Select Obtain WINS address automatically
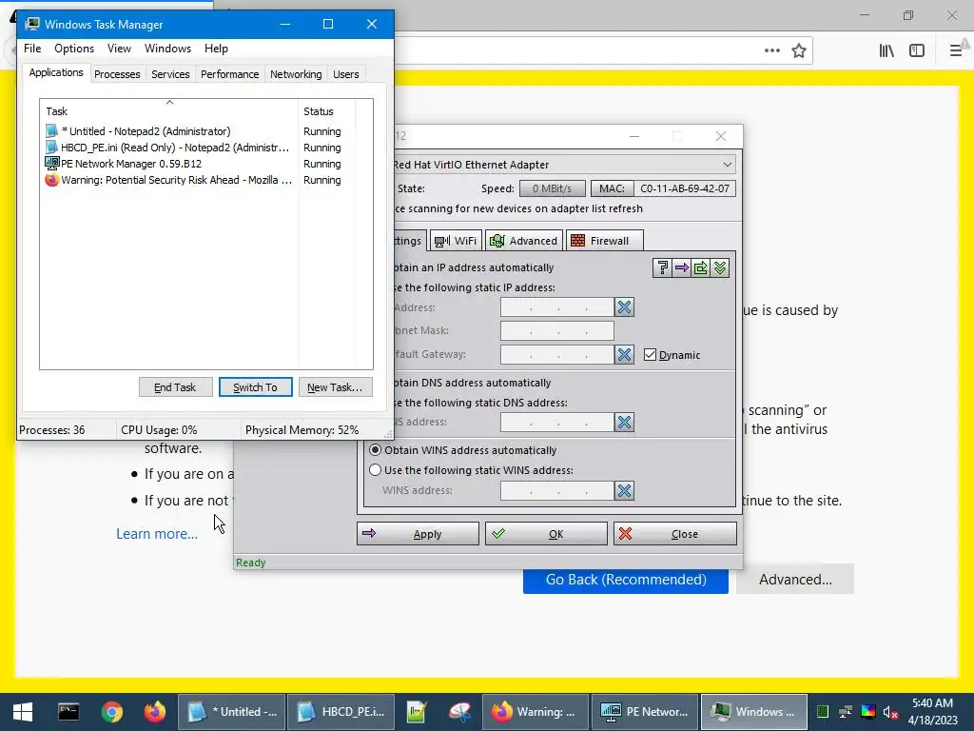This screenshot has width=974, height=731. (375, 449)
